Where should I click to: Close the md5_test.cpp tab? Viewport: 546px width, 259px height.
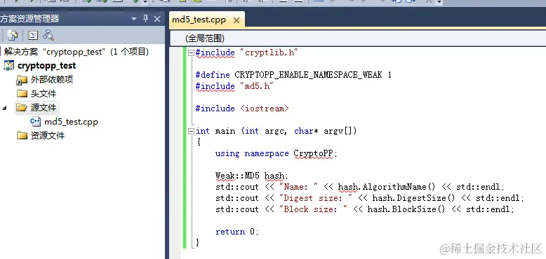(237, 20)
